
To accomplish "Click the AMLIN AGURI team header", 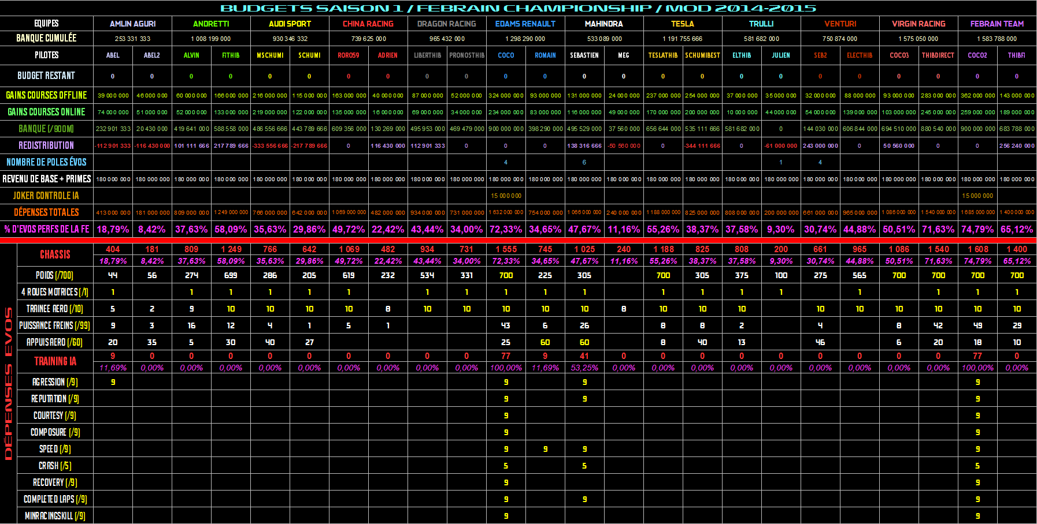I will pyautogui.click(x=132, y=24).
